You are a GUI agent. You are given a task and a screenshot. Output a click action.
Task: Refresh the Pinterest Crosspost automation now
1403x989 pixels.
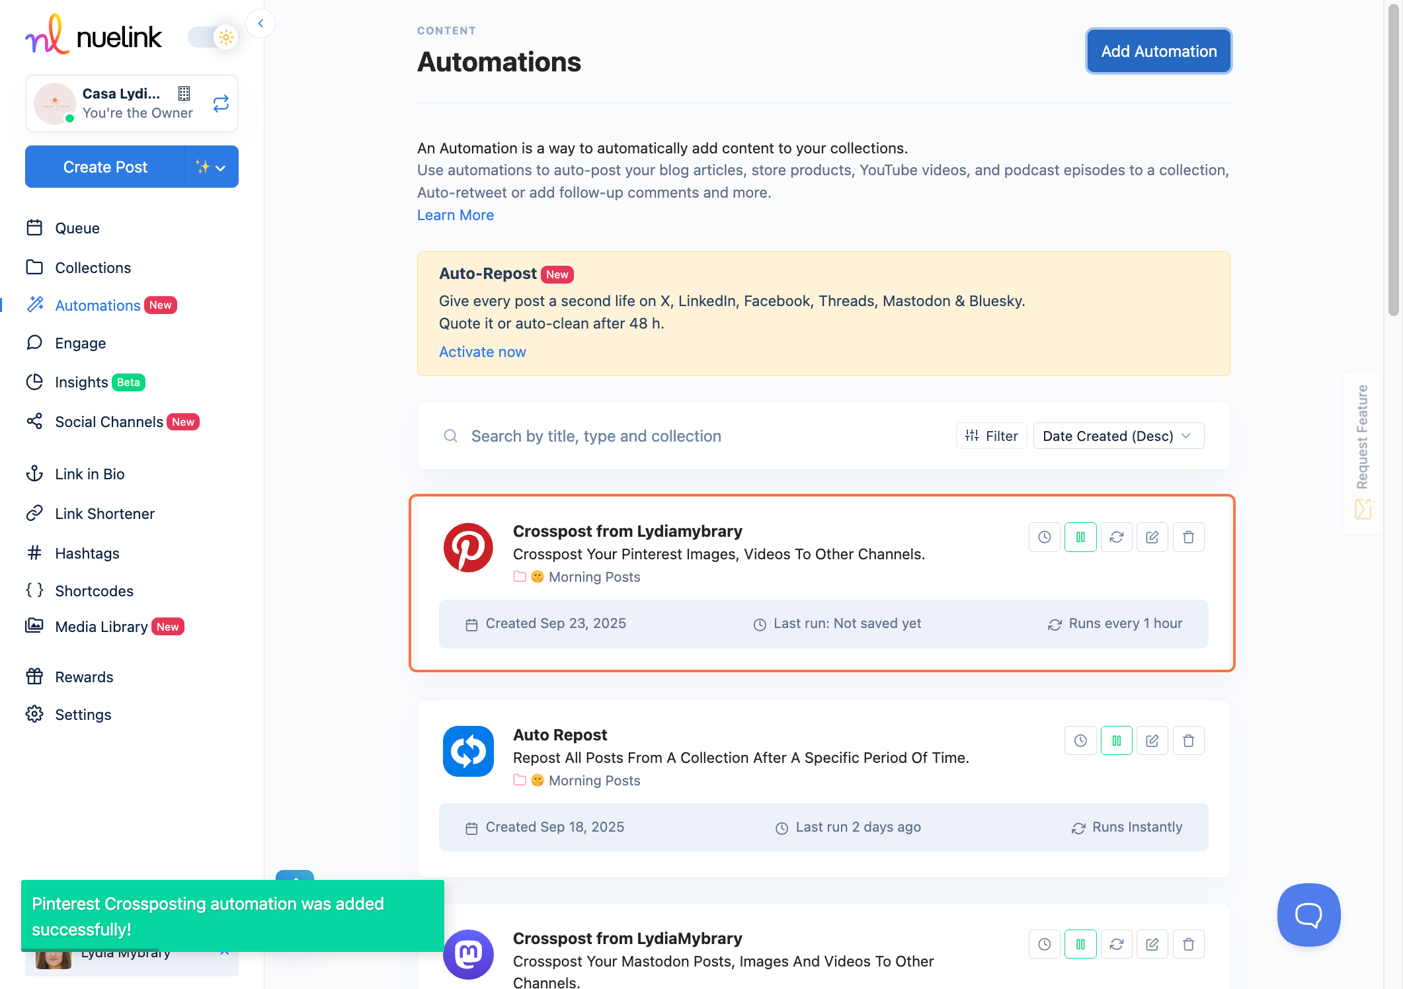click(x=1117, y=537)
